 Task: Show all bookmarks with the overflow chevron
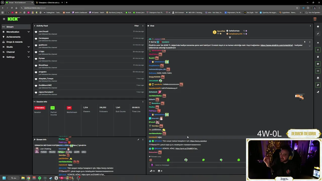point(300,13)
